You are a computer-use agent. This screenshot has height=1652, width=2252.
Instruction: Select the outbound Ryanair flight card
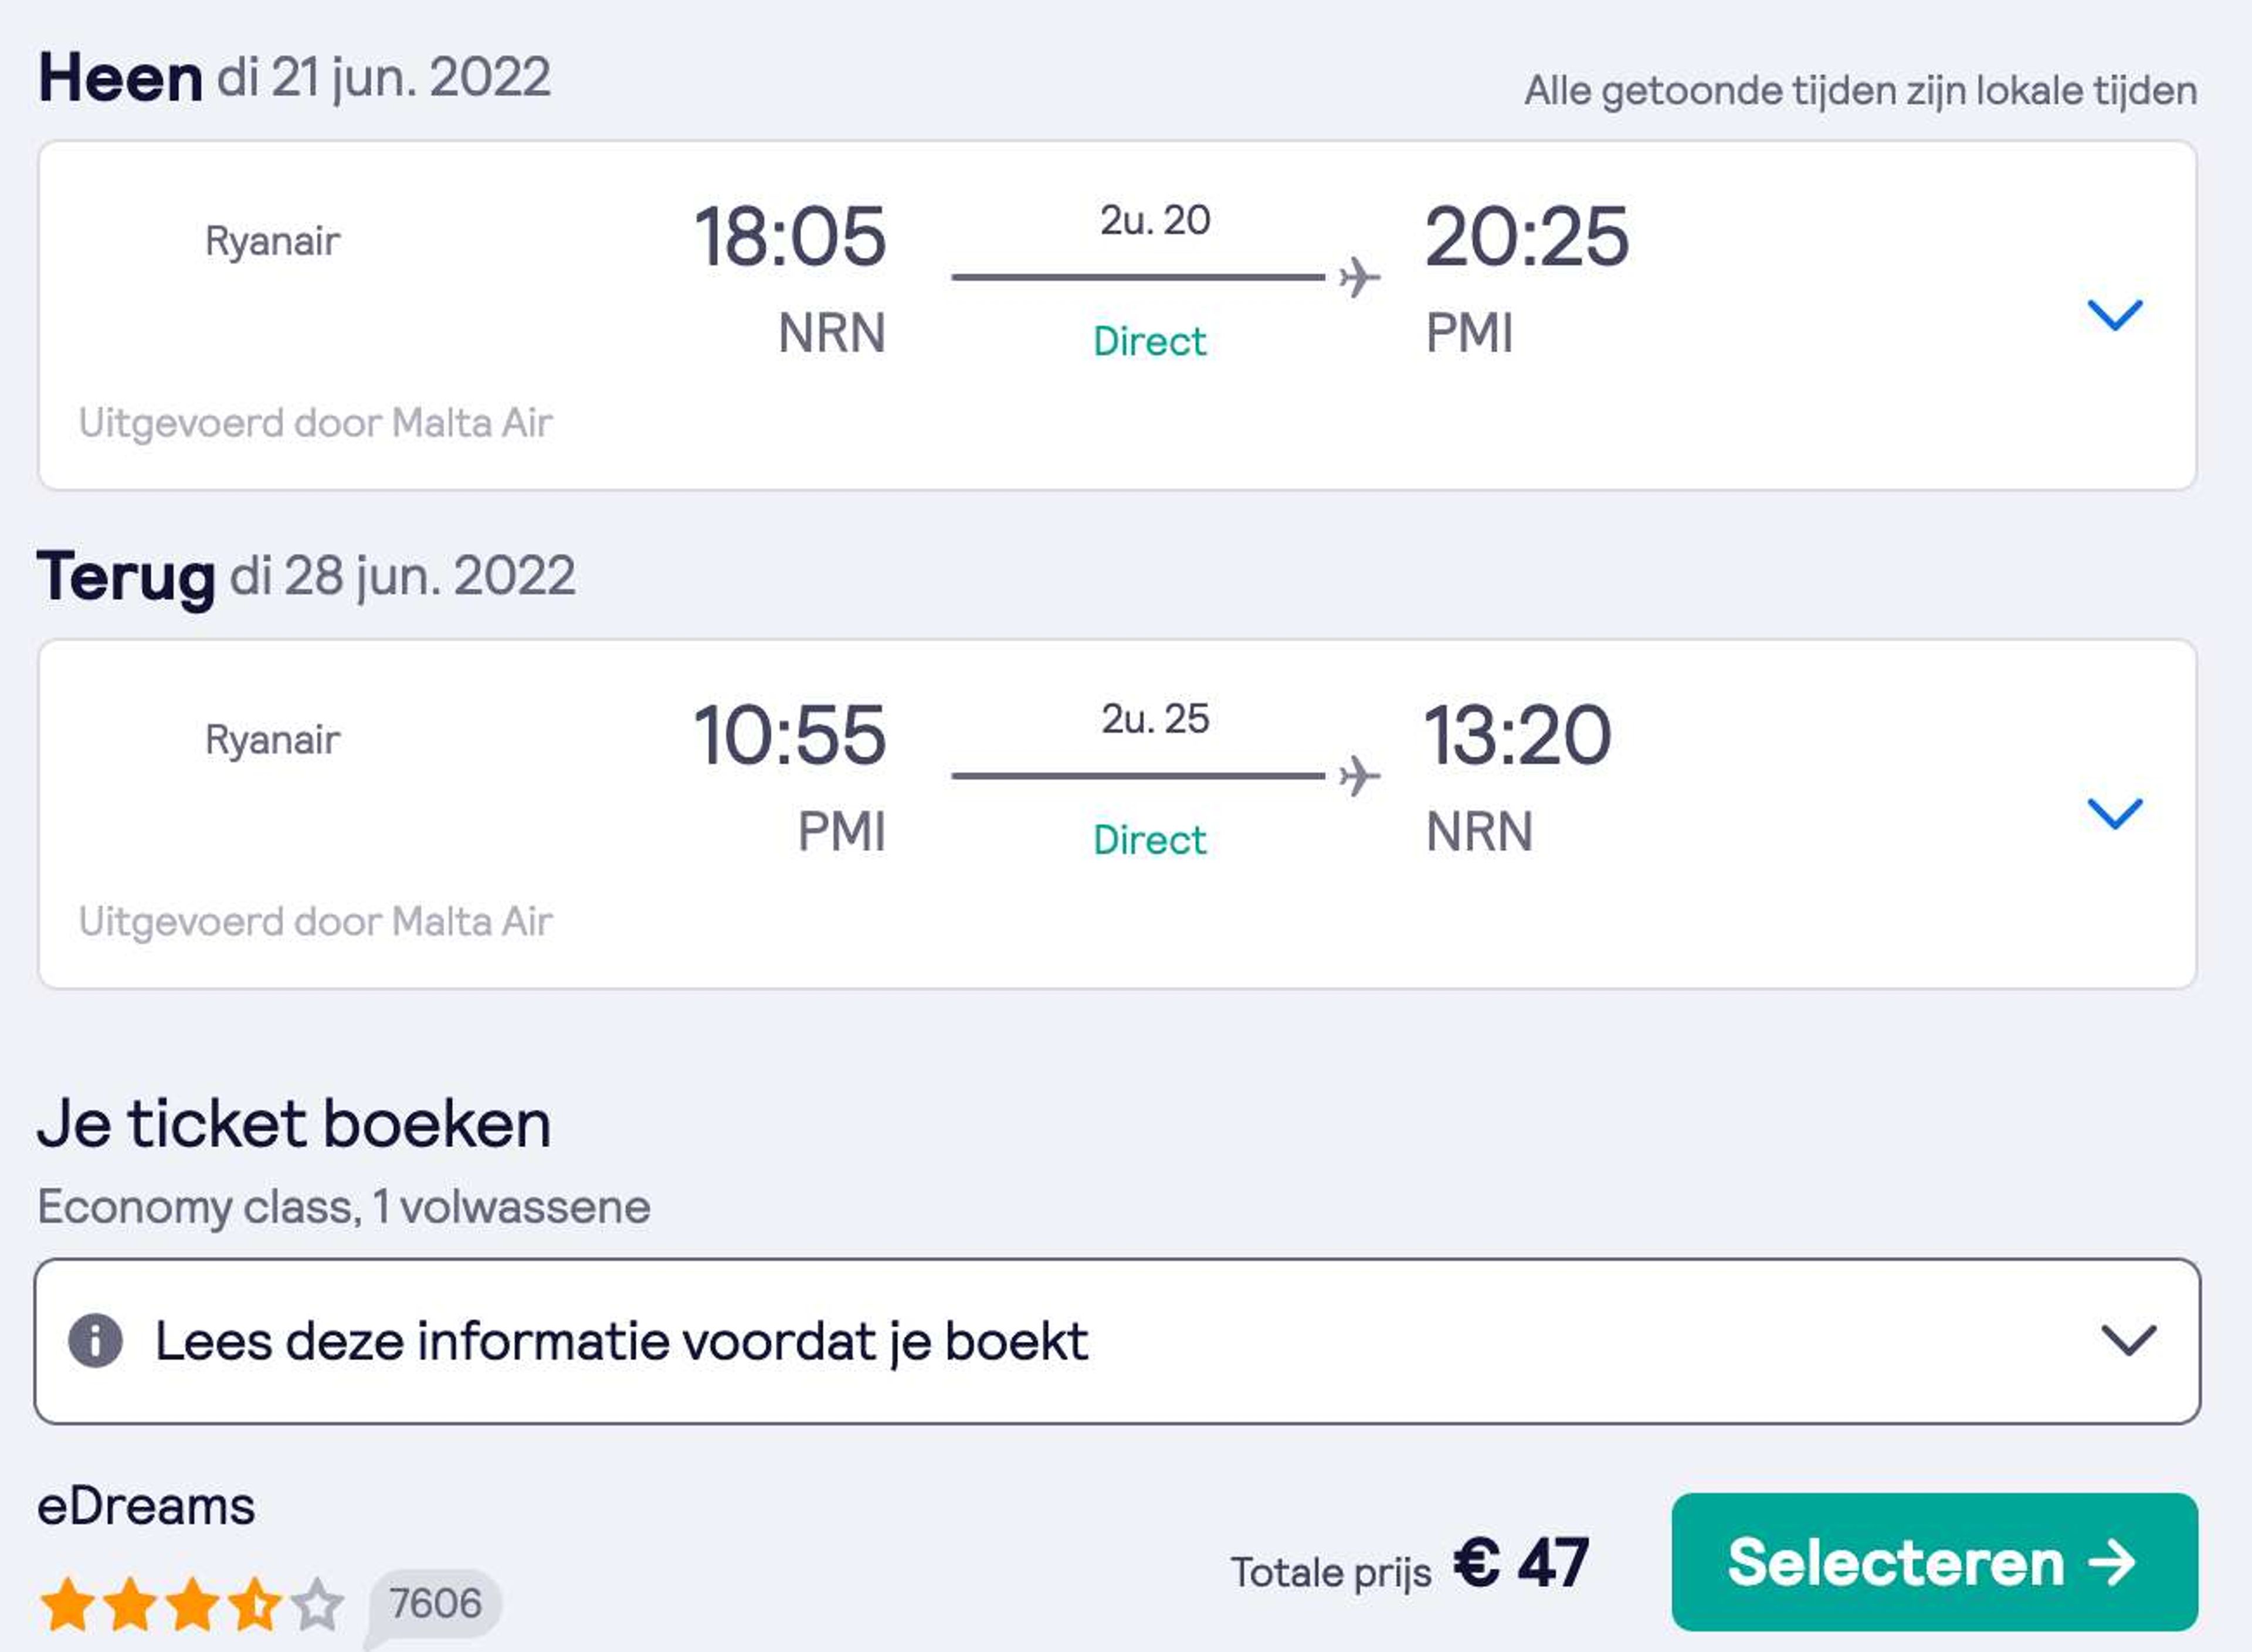pos(1117,315)
